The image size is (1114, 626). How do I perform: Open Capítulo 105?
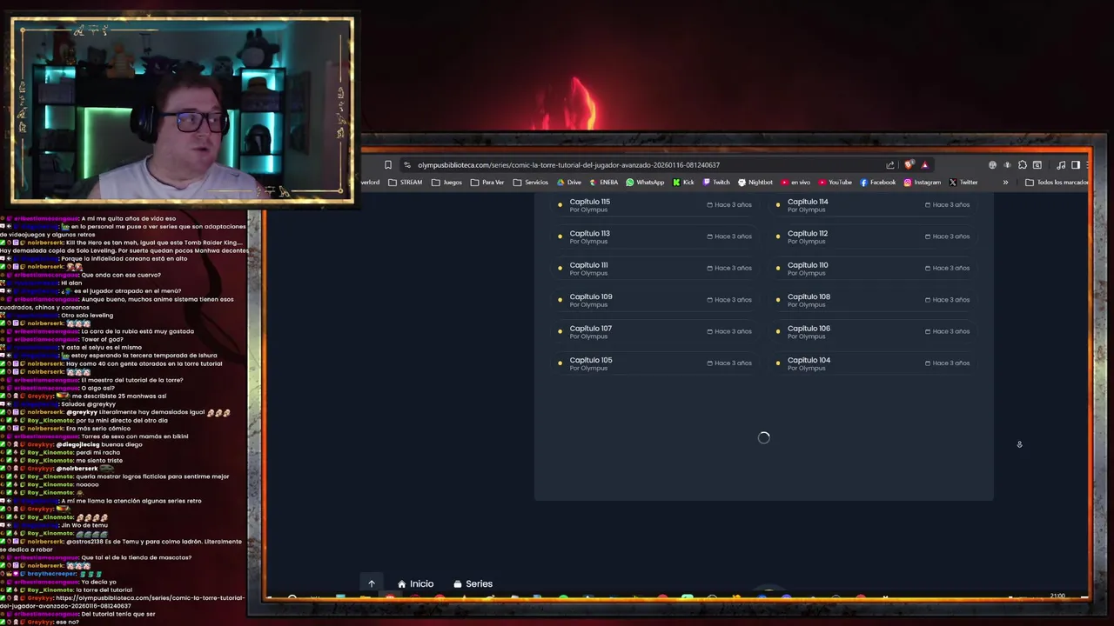pos(654,363)
